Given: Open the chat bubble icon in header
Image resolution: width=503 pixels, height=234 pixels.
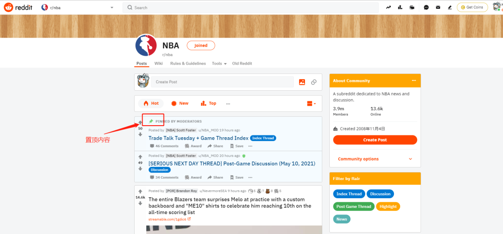Looking at the screenshot, I should click(426, 7).
